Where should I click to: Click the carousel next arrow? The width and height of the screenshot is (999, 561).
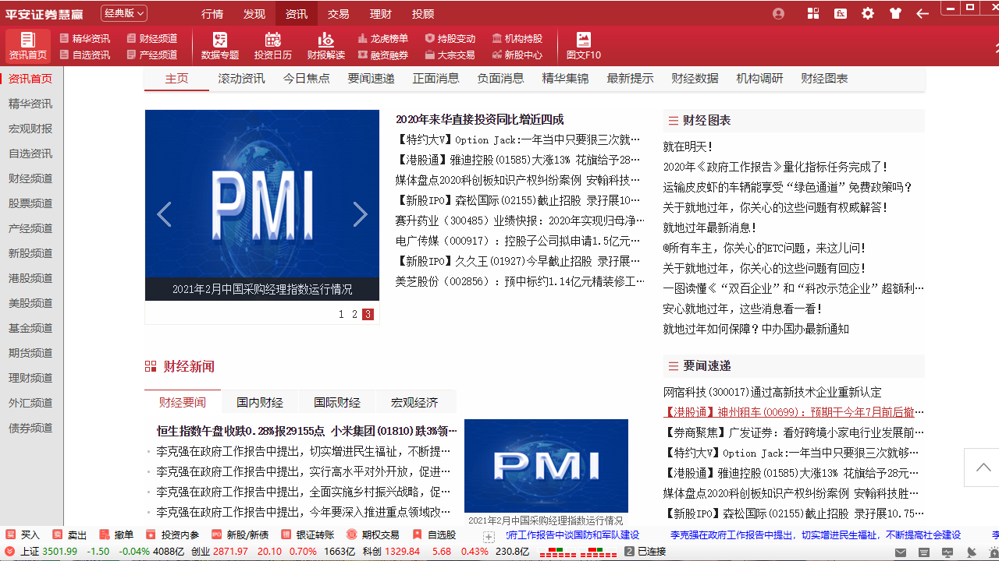pyautogui.click(x=360, y=213)
